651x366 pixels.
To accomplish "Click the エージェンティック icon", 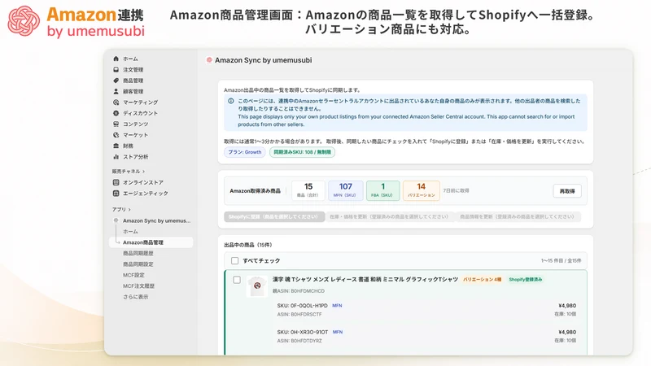I will (x=116, y=194).
